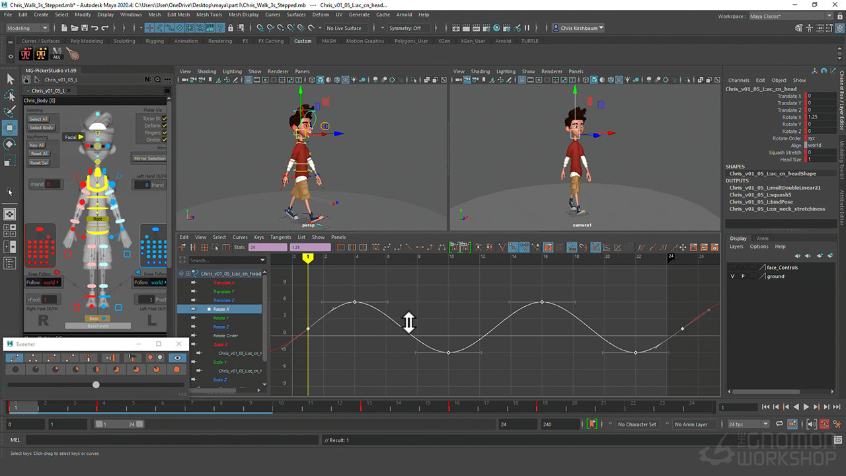846x476 pixels.
Task: Toggle visibility of the ground layer
Action: 732,276
